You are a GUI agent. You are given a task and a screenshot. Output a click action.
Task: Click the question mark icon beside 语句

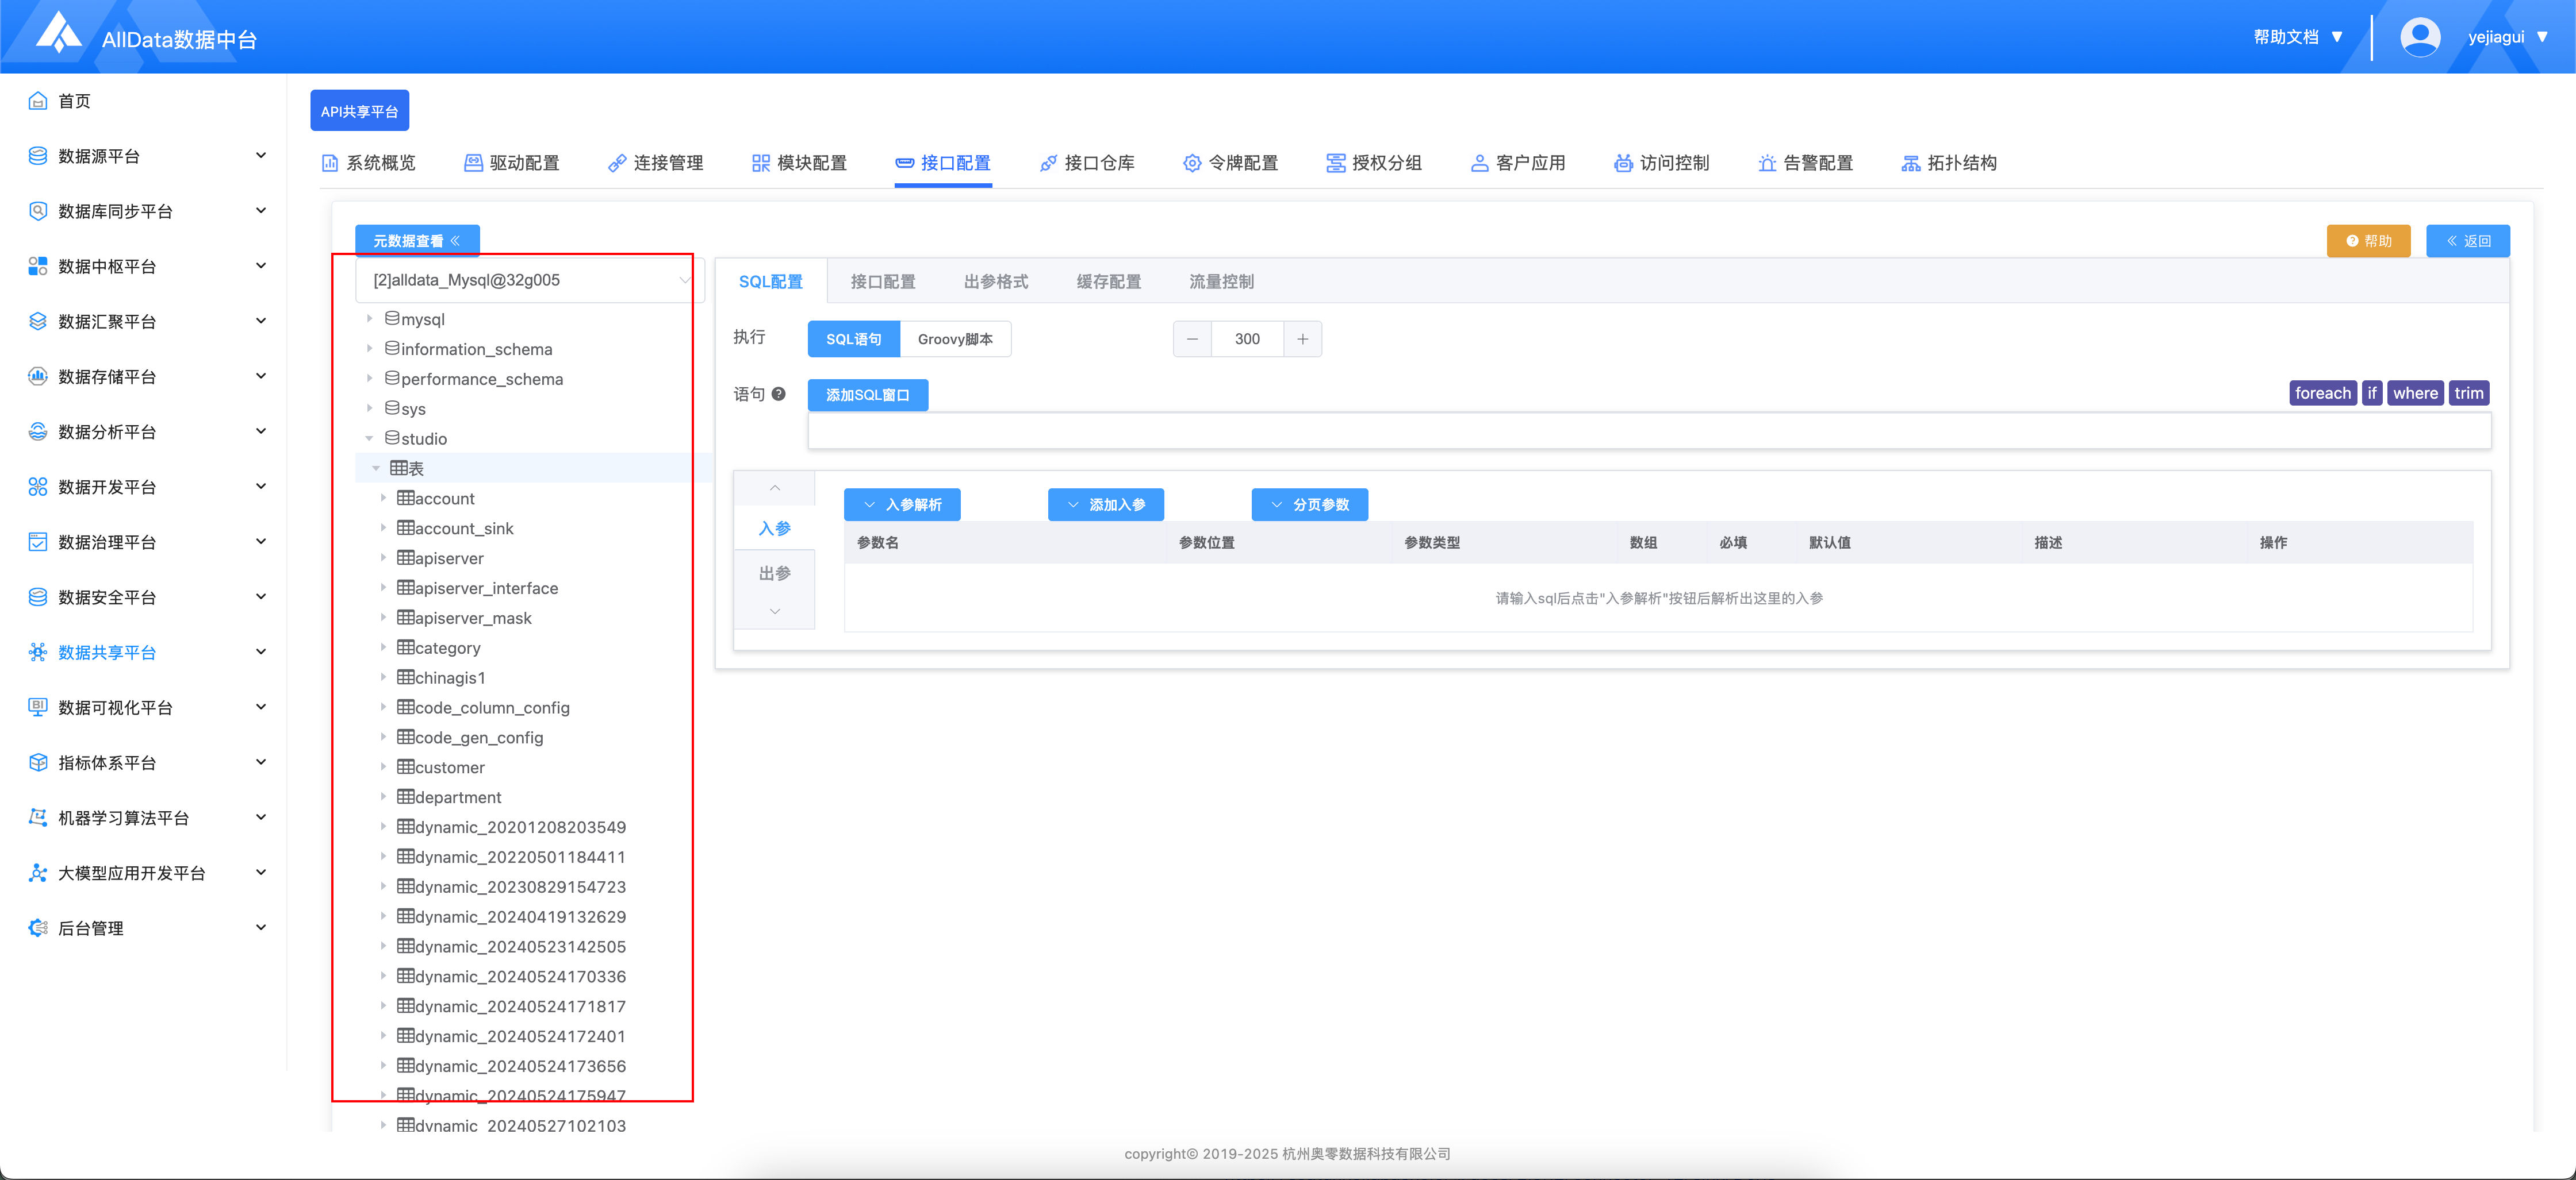(778, 394)
